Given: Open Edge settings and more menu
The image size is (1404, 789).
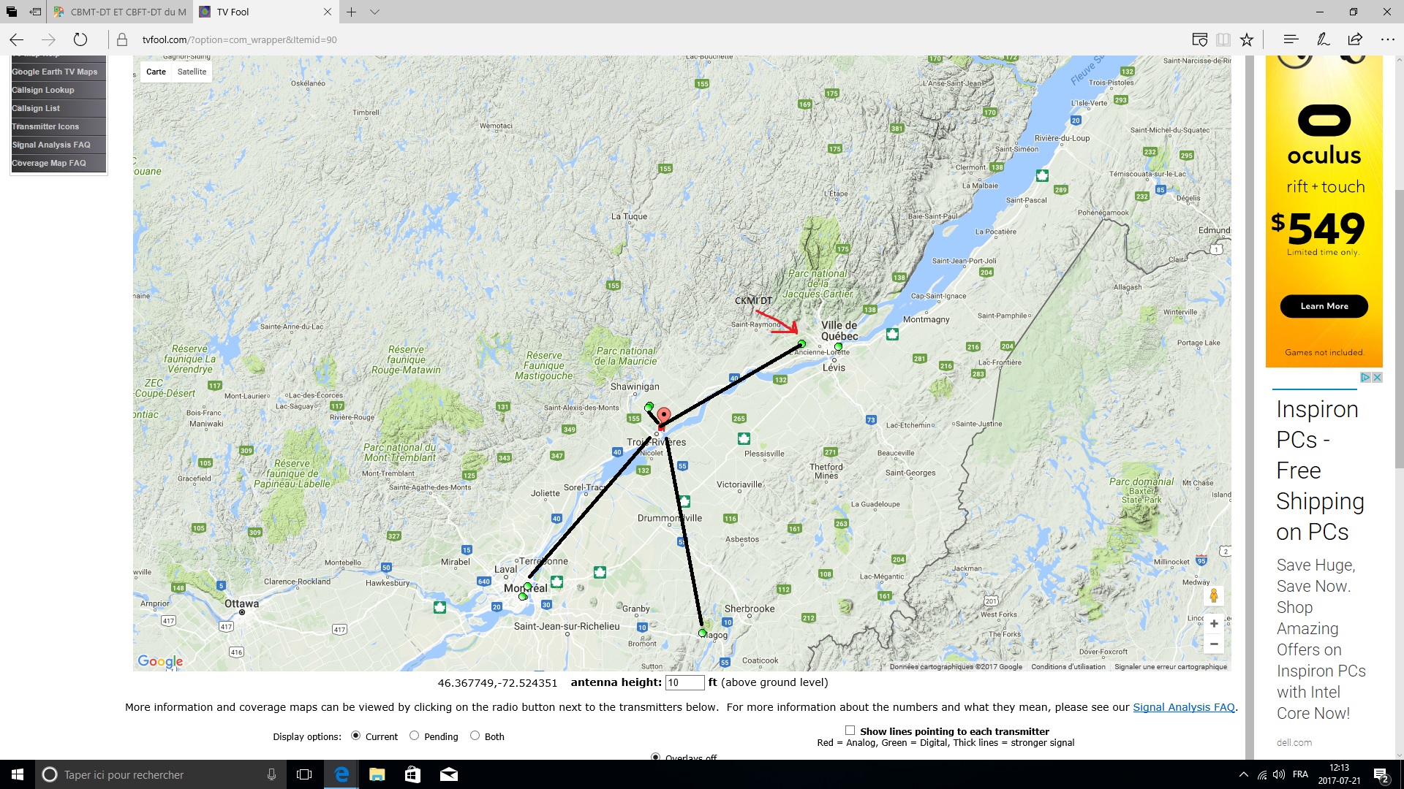Looking at the screenshot, I should pos(1387,39).
